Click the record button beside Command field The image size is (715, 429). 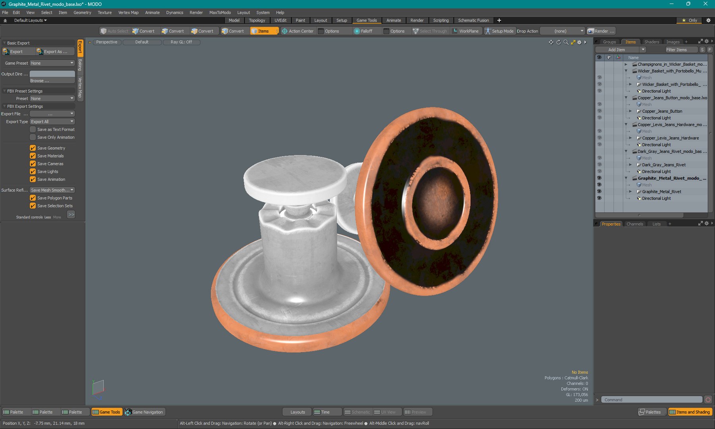tap(708, 400)
